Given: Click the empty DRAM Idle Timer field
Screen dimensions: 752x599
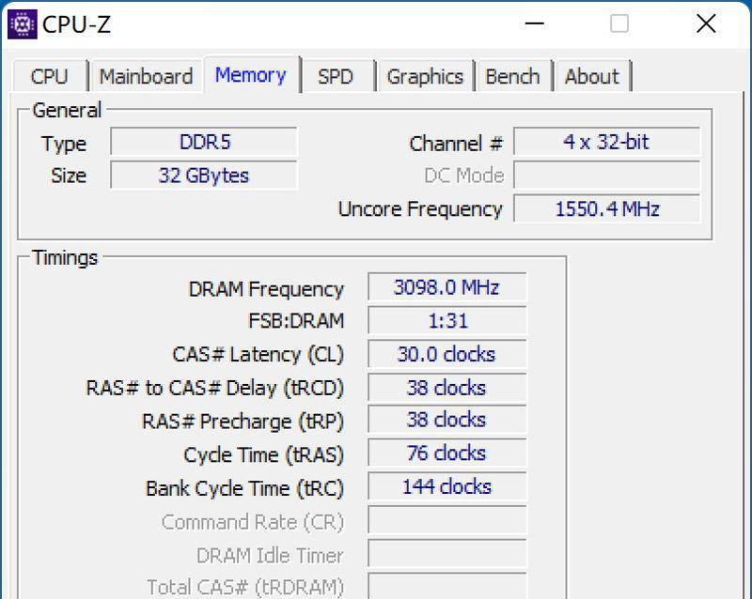Looking at the screenshot, I should pyautogui.click(x=447, y=554).
